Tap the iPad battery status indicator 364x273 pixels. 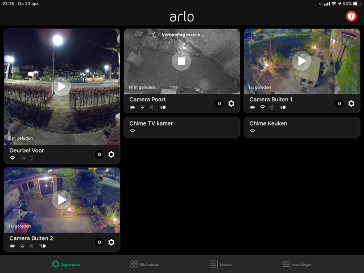pyautogui.click(x=358, y=4)
